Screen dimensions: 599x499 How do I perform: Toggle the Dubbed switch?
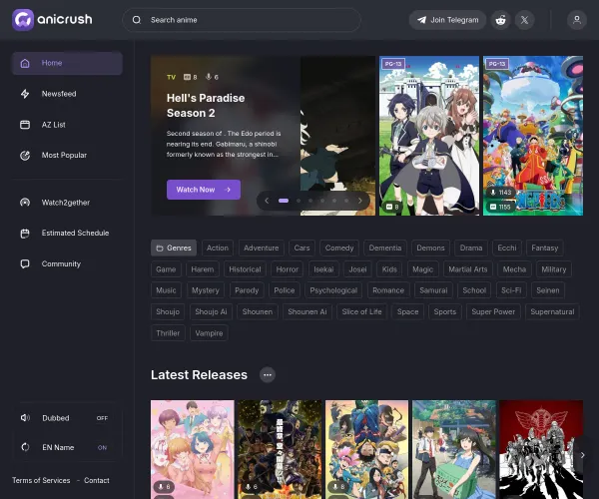102,418
